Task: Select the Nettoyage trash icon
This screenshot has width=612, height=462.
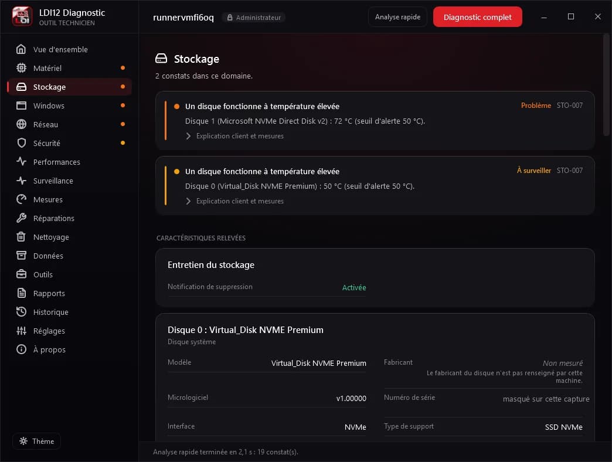Action: click(x=22, y=236)
